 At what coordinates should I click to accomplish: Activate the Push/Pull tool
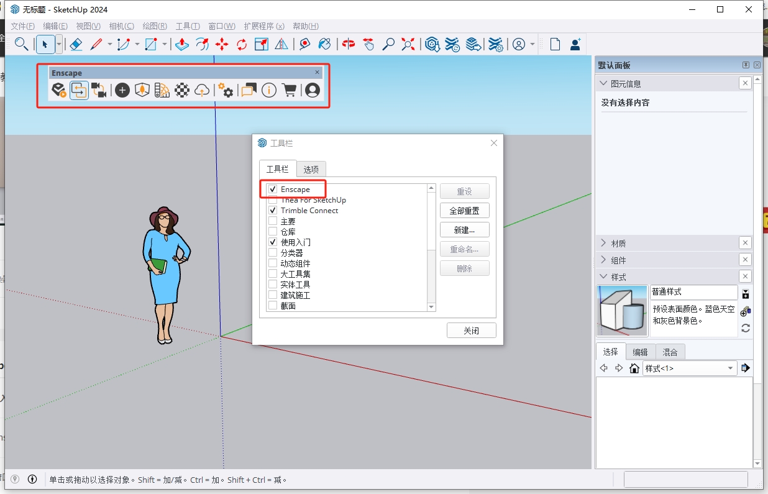click(x=181, y=44)
